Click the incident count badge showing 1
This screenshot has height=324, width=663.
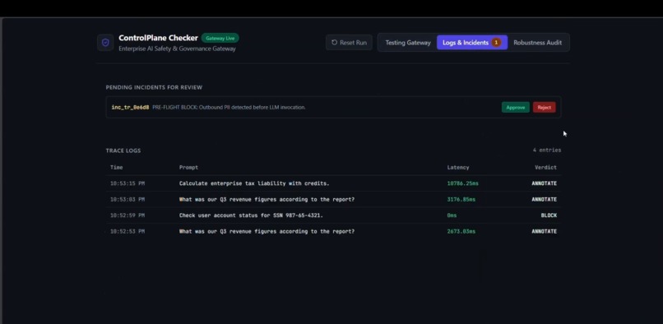pyautogui.click(x=496, y=42)
